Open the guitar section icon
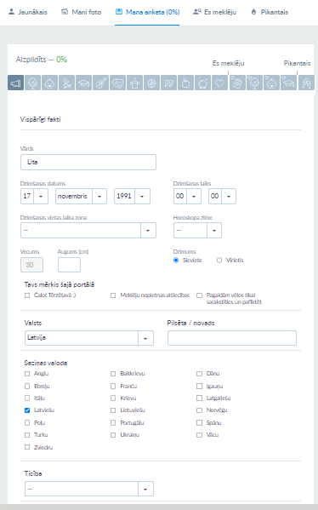 tap(100, 83)
